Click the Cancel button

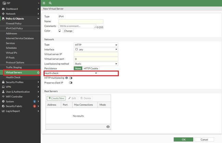(204, 140)
